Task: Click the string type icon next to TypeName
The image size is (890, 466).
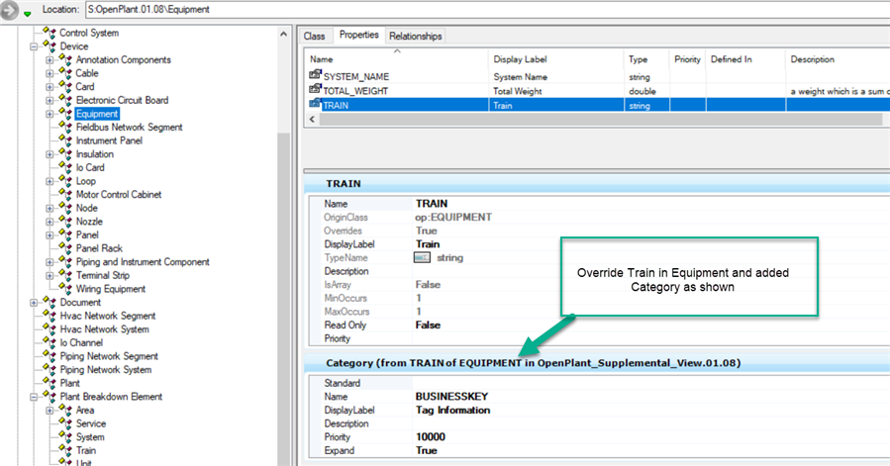Action: (x=422, y=257)
